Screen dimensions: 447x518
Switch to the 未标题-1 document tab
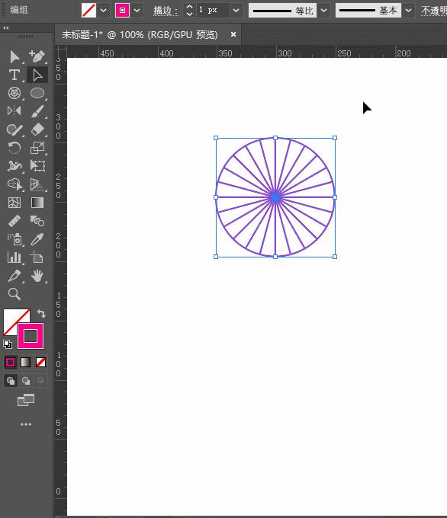140,34
